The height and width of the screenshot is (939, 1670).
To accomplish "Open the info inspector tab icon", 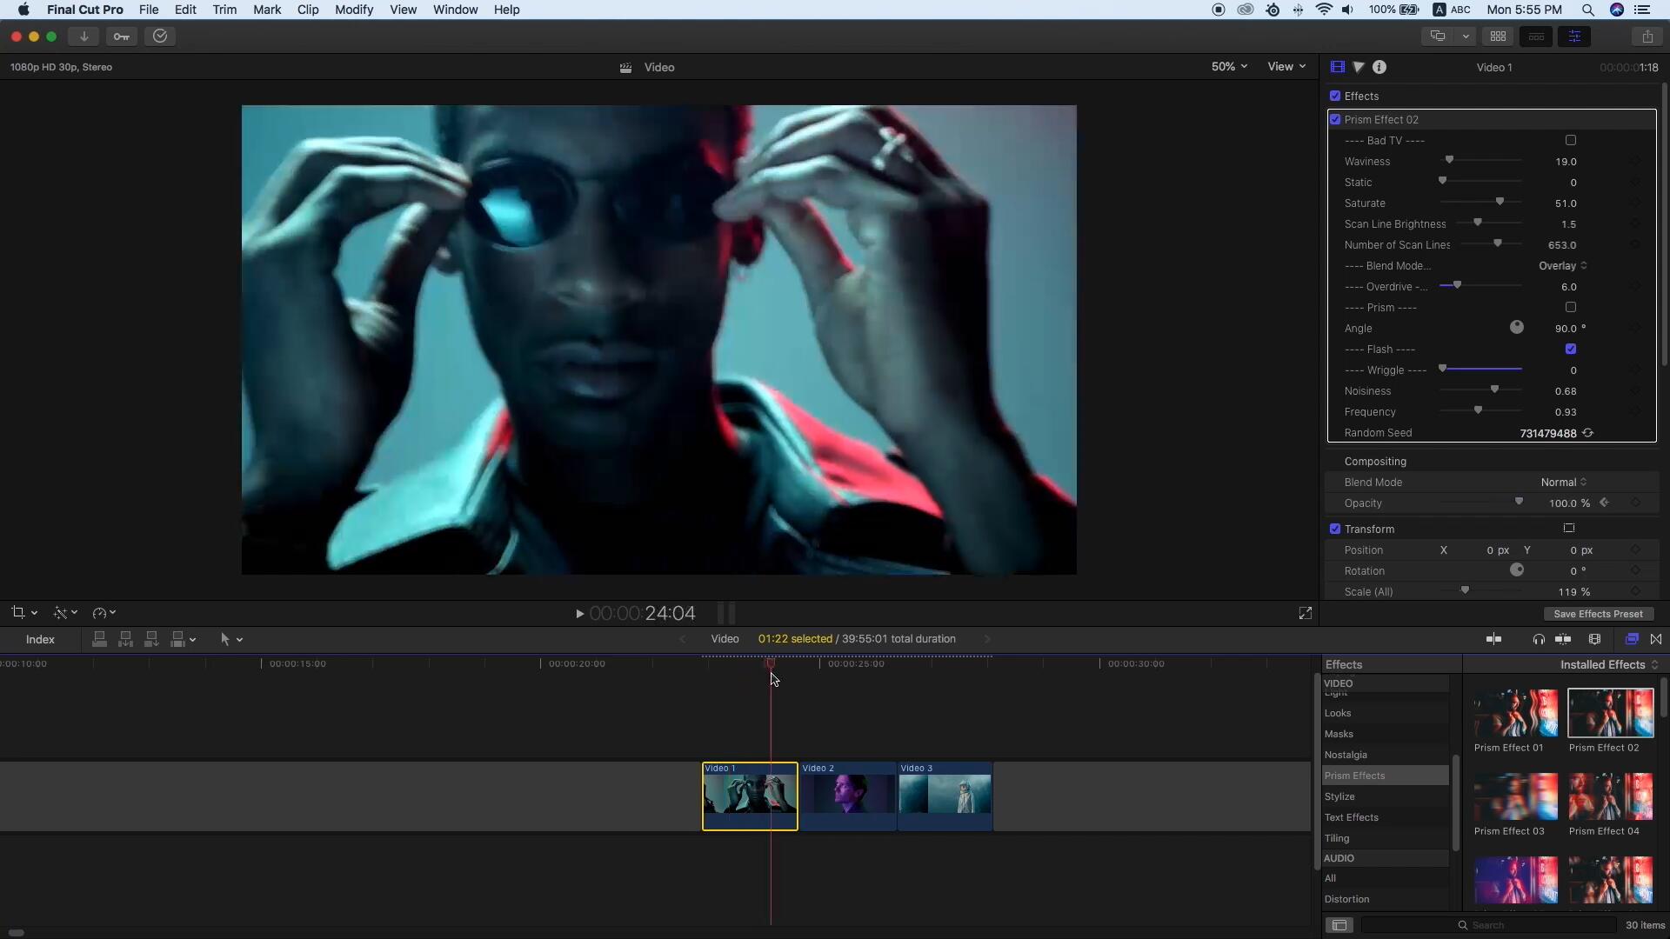I will click(1379, 67).
